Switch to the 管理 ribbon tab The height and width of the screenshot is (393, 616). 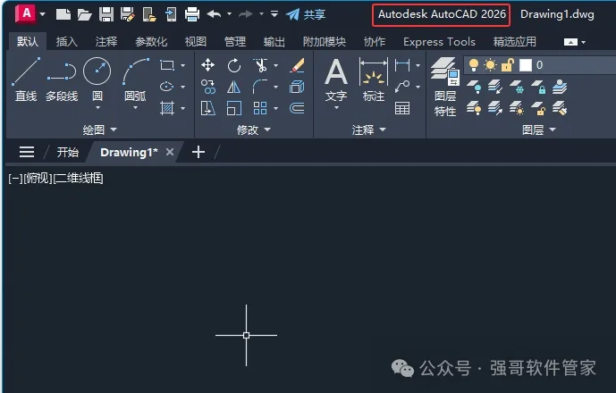pos(235,42)
